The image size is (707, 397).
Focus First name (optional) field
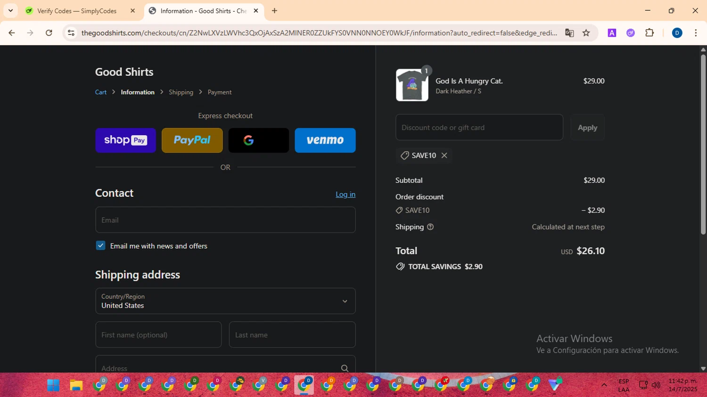tap(158, 335)
